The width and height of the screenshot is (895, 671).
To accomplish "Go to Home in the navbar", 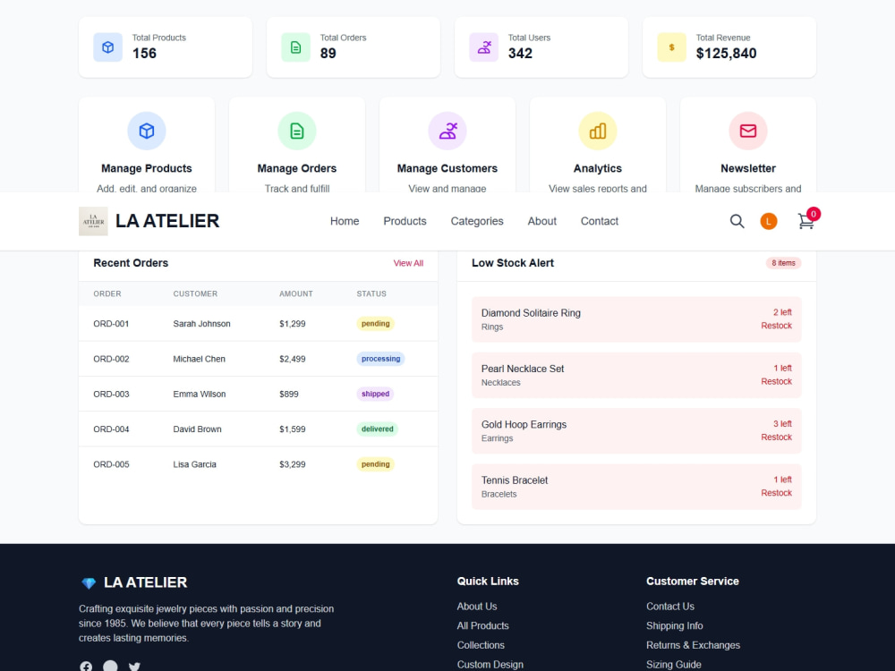I will [x=345, y=221].
